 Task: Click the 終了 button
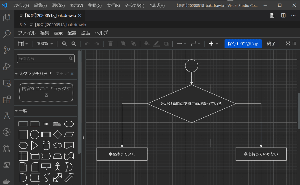pos(271,44)
